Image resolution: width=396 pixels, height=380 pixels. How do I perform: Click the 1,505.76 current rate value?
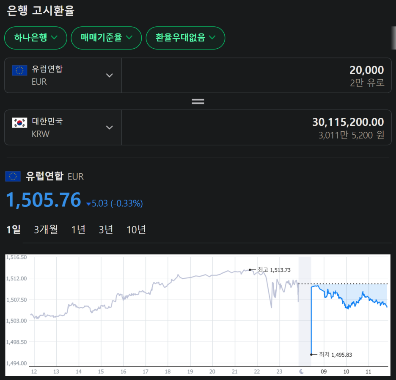[43, 200]
